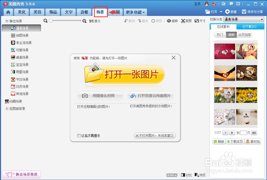
Task: Switch to 在线素材 tab
Action: tap(223, 27)
